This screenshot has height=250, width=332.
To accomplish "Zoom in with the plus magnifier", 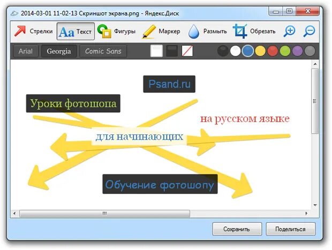I will click(289, 32).
